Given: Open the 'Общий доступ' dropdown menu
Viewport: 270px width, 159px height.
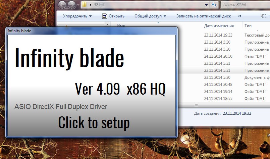Looking at the screenshot, I should coord(150,16).
